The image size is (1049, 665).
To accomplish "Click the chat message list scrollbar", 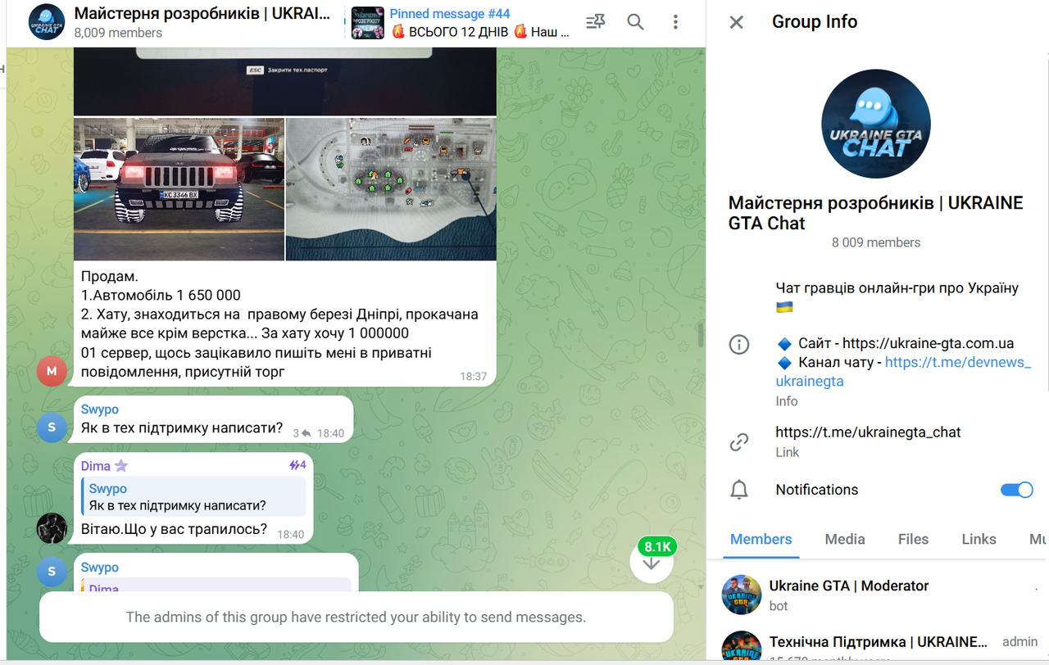I will [701, 334].
